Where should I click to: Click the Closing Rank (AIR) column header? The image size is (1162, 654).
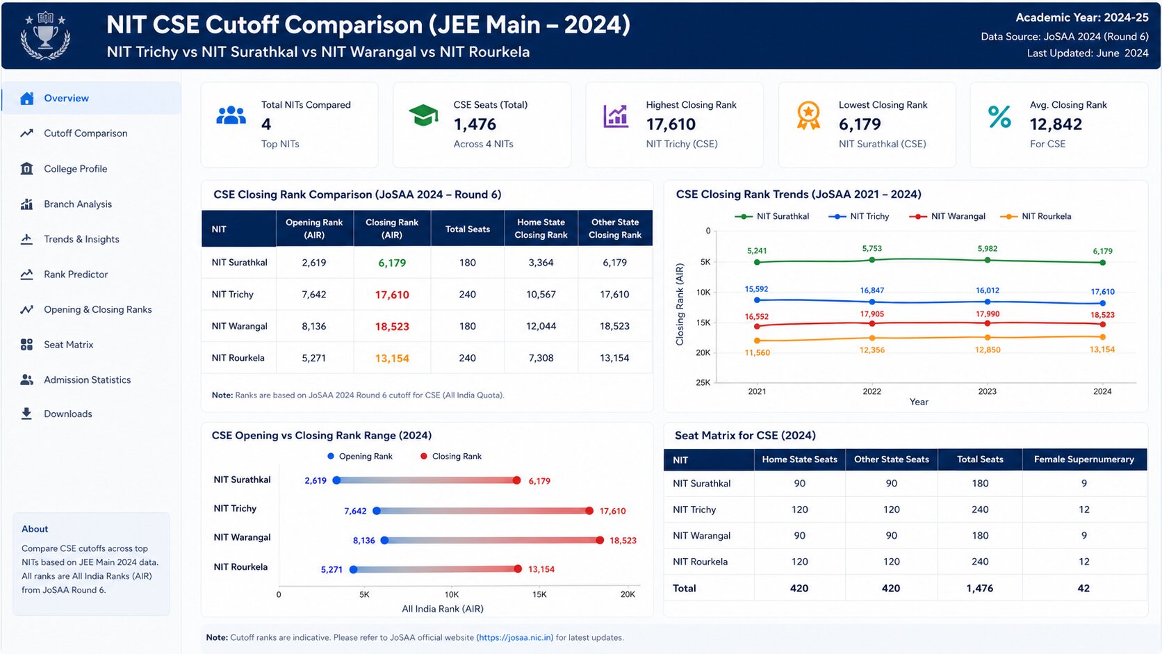pyautogui.click(x=392, y=229)
